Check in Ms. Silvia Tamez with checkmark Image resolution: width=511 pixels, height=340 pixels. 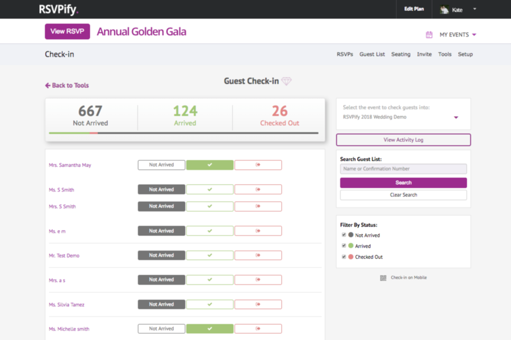(x=210, y=304)
